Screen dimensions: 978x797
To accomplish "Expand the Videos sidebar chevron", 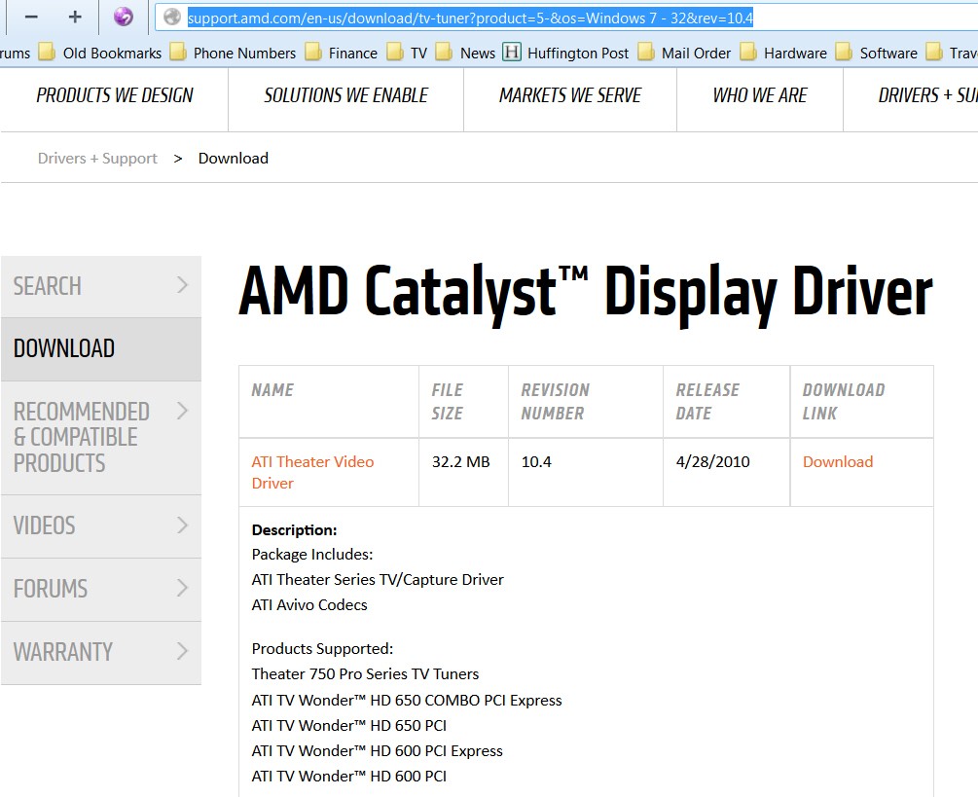I will [x=182, y=525].
